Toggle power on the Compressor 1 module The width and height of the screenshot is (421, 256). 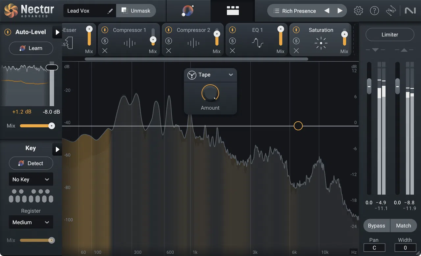[x=104, y=30]
